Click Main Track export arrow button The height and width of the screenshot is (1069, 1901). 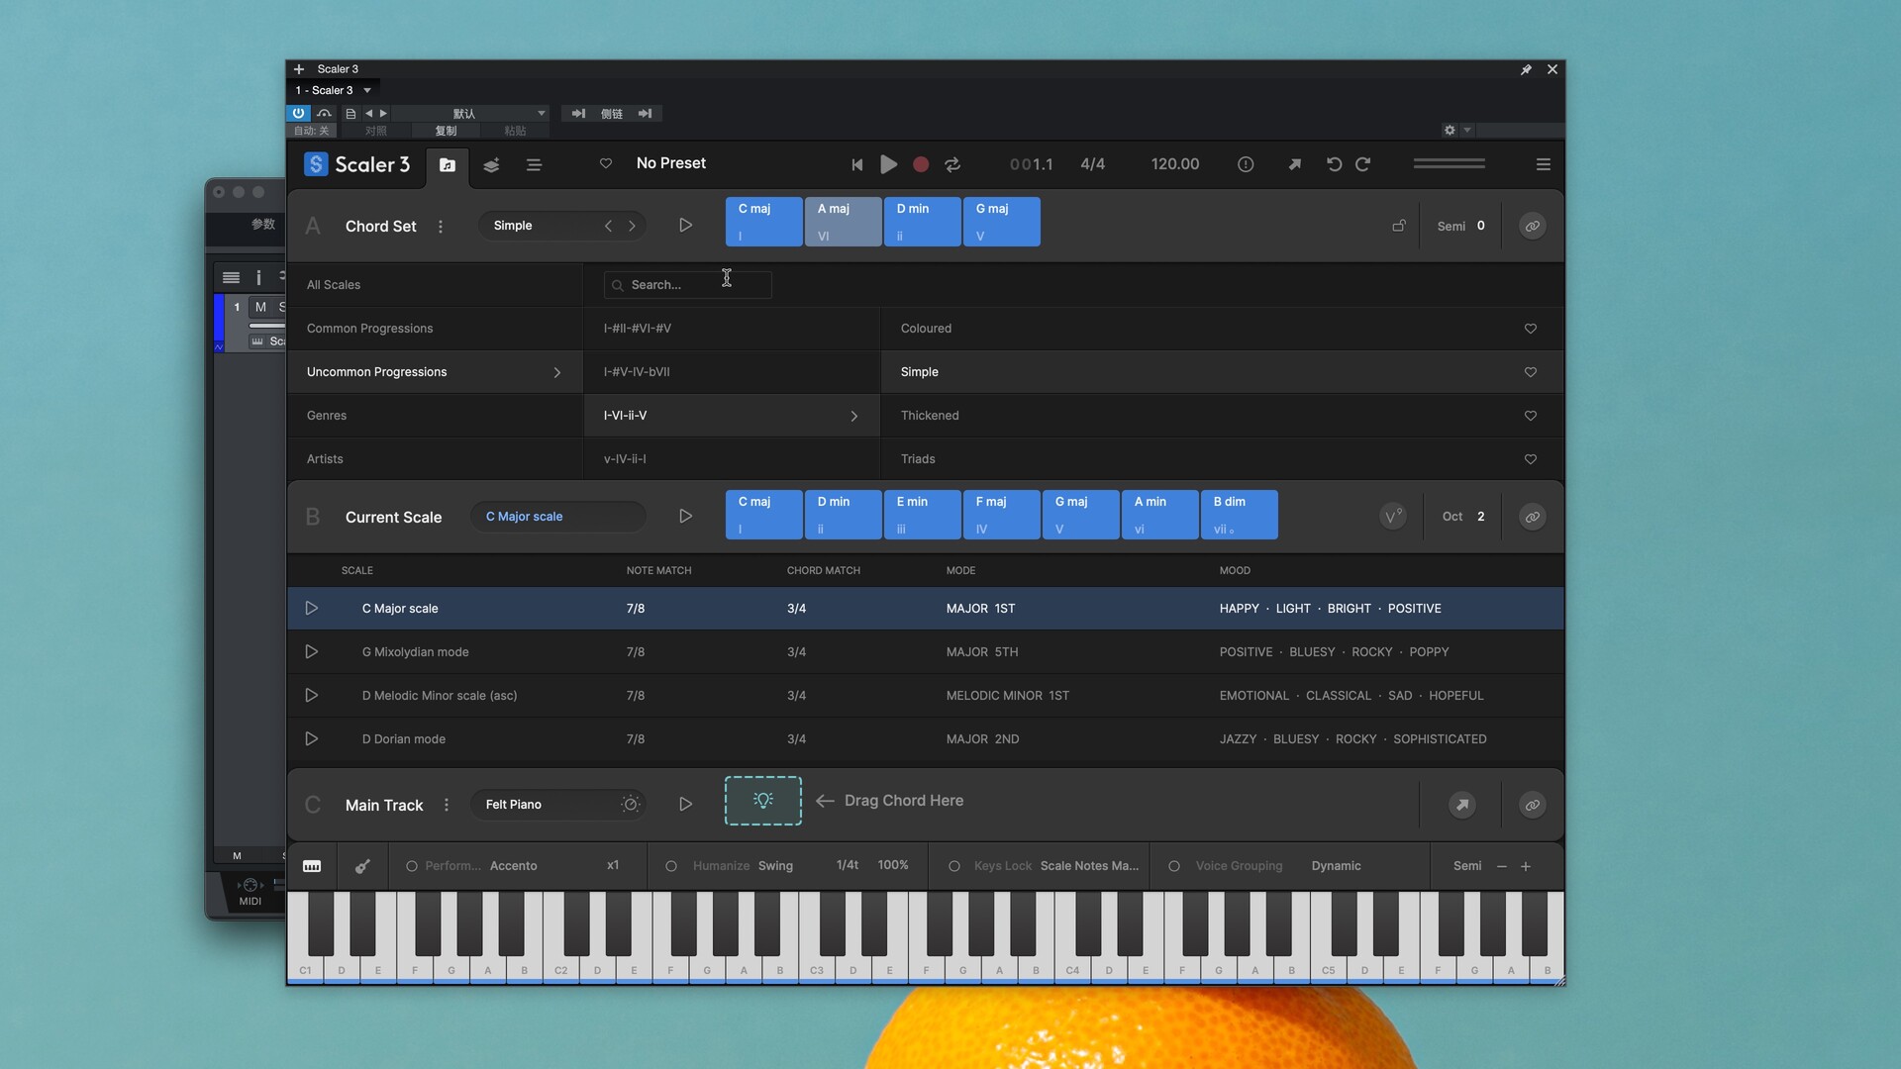pos(1462,805)
